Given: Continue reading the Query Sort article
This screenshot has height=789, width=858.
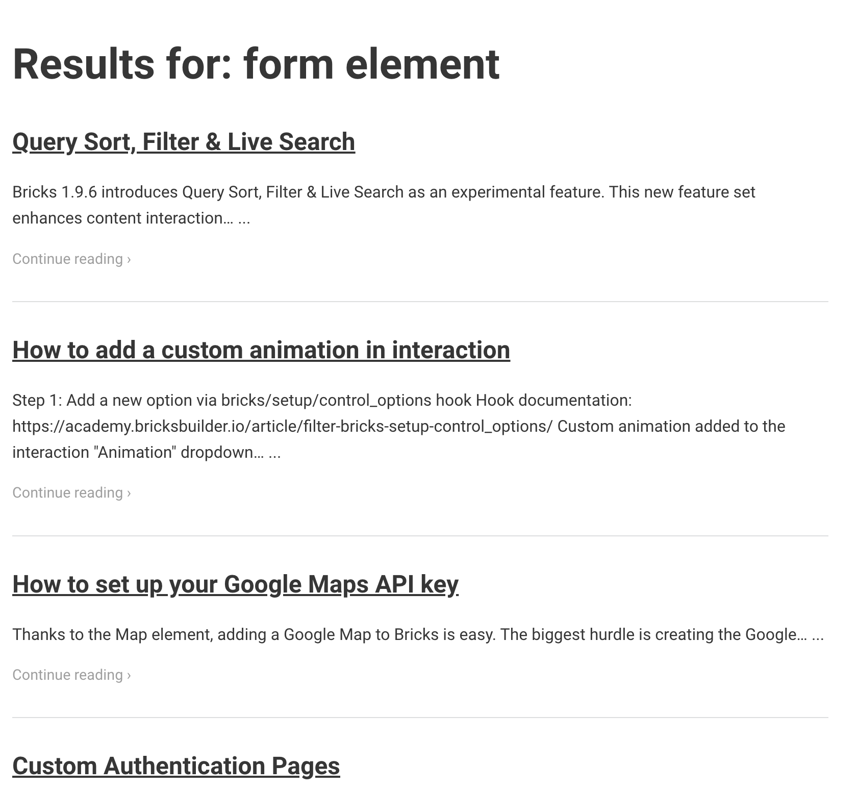Looking at the screenshot, I should coord(71,259).
